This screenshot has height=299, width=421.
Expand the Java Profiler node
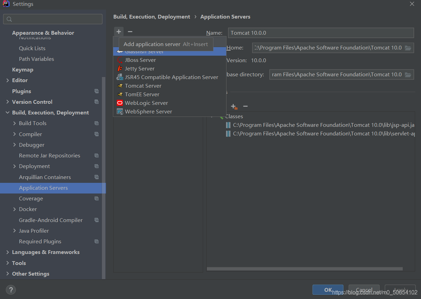(14, 231)
